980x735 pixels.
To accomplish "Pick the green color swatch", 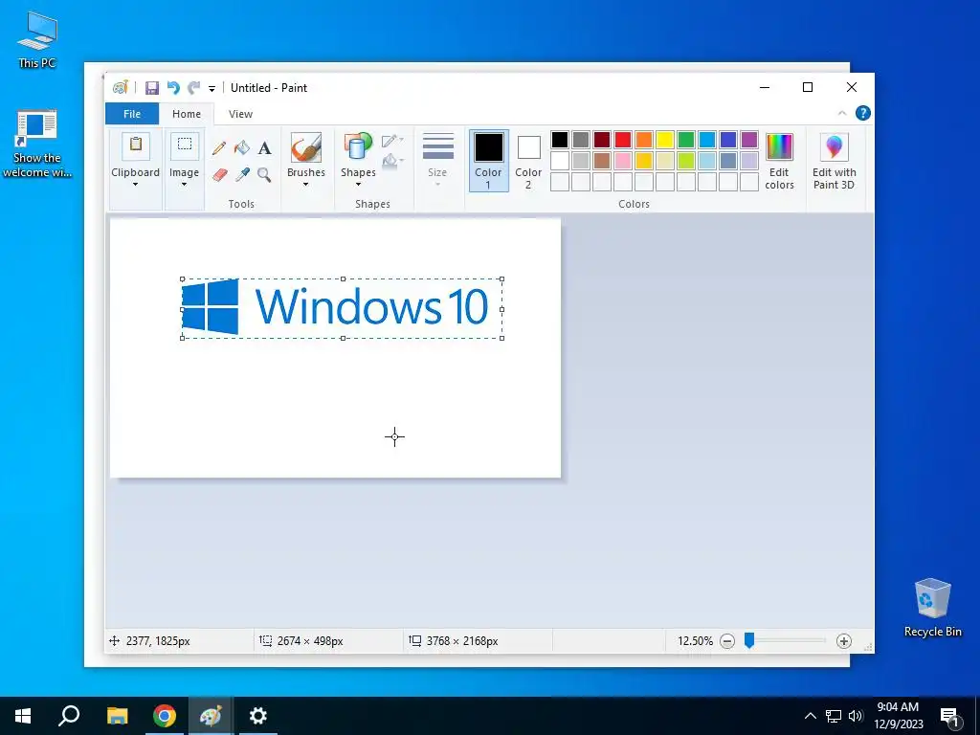I will tap(686, 140).
